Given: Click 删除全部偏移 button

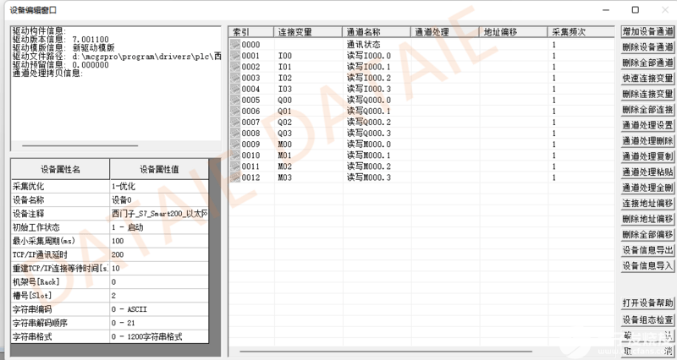Looking at the screenshot, I should [647, 235].
